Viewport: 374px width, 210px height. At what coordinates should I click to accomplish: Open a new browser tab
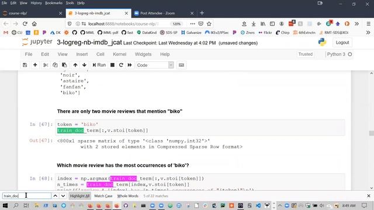tap(202, 13)
